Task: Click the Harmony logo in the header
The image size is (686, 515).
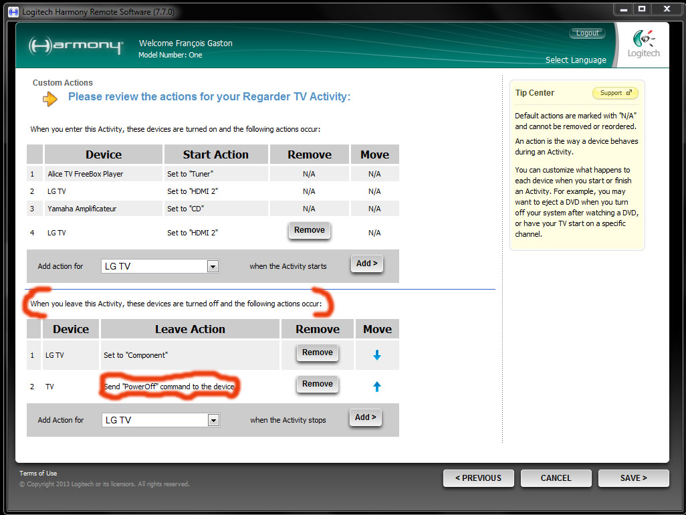Action: point(76,46)
